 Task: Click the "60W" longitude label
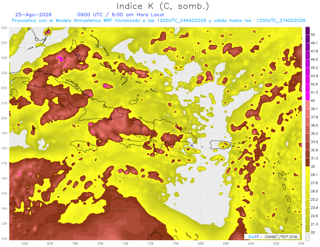[x=301, y=243]
